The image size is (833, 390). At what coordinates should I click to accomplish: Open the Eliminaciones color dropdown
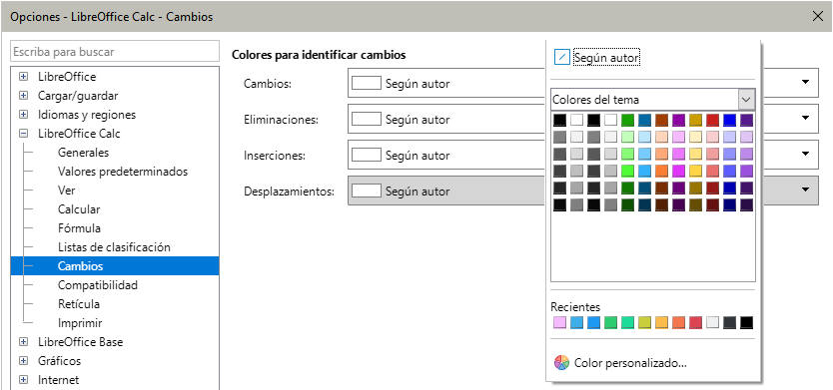coord(805,119)
